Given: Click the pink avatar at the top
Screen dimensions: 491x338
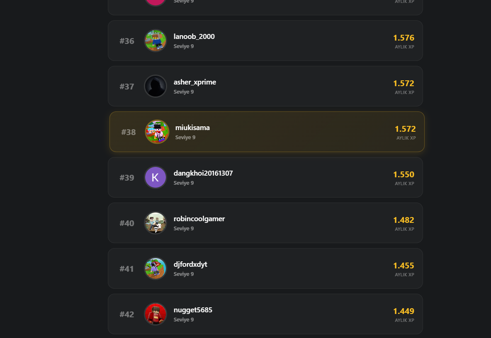Looking at the screenshot, I should [156, 2].
